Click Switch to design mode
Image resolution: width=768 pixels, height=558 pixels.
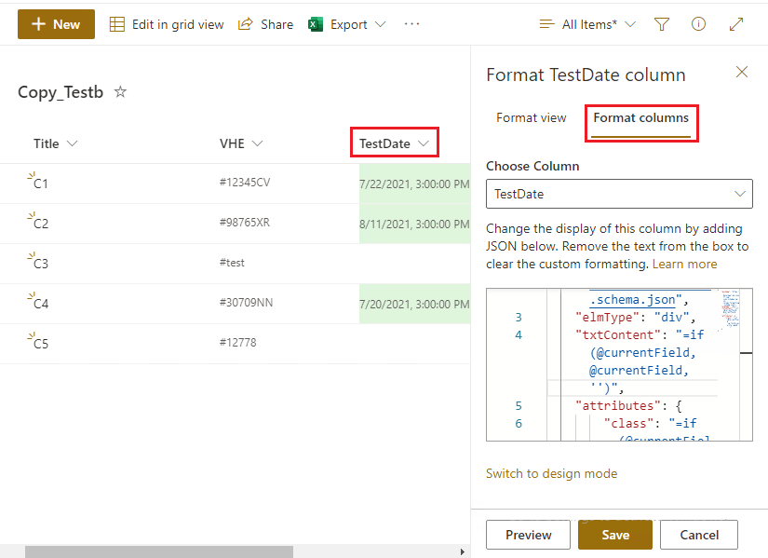click(551, 473)
